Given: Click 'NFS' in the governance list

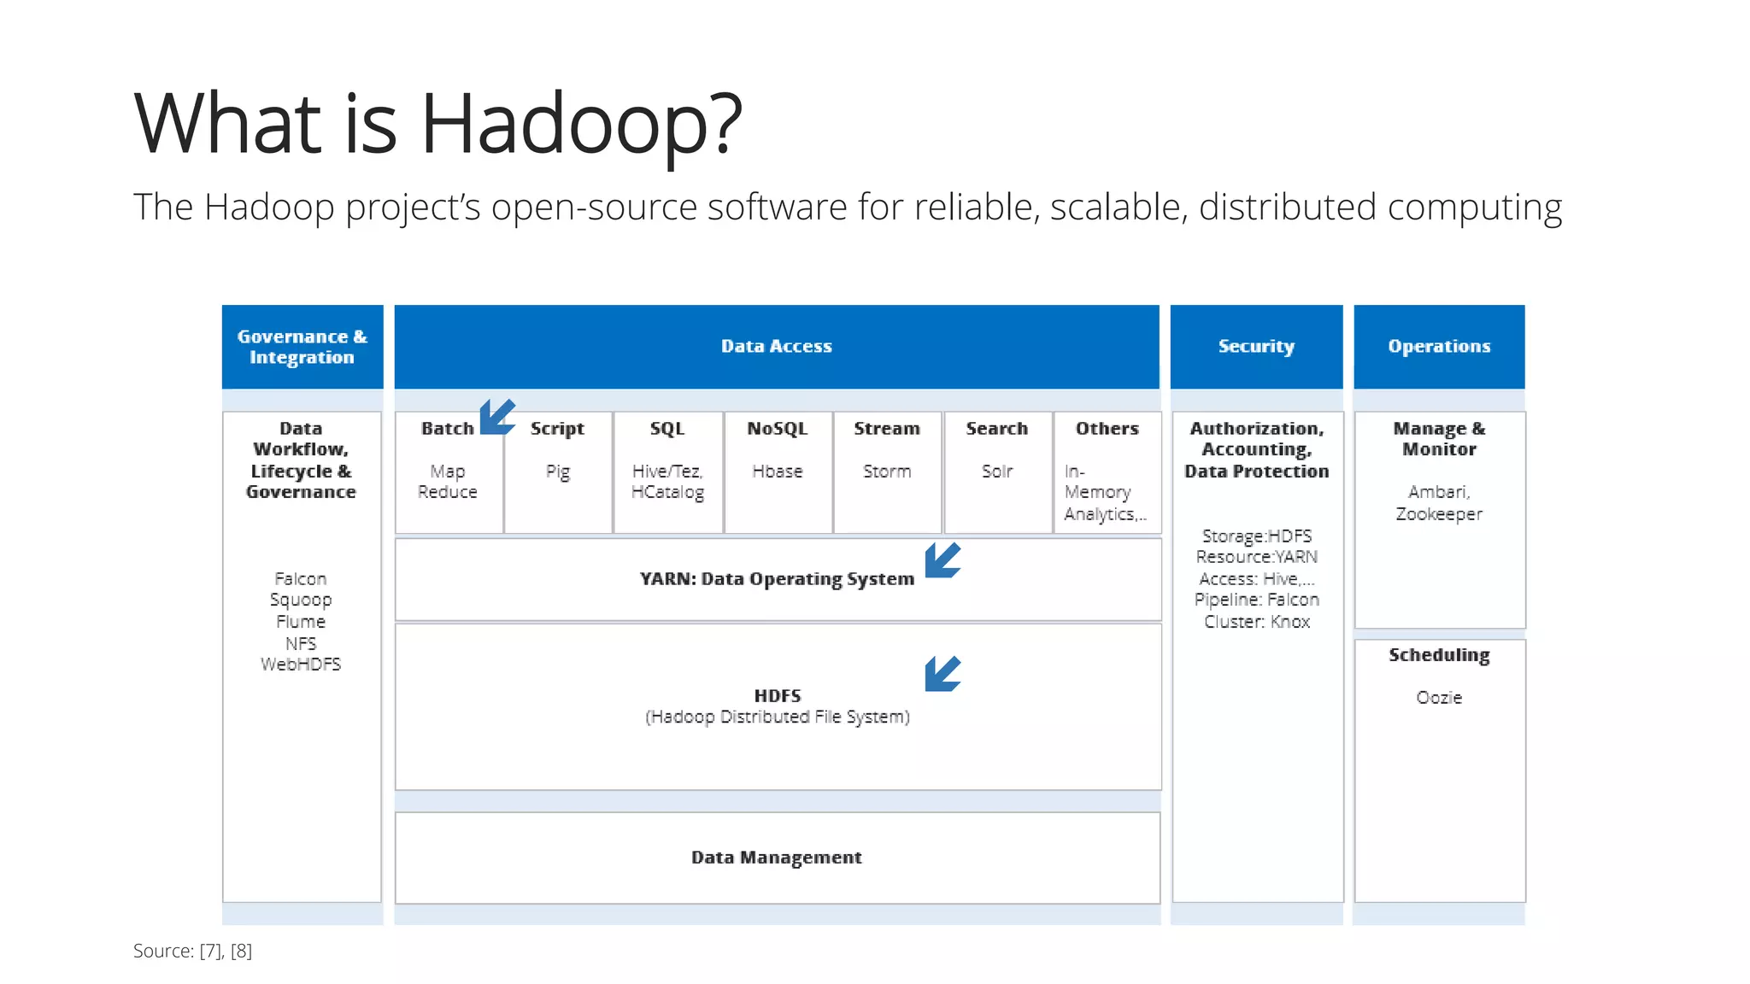Looking at the screenshot, I should coord(301,643).
